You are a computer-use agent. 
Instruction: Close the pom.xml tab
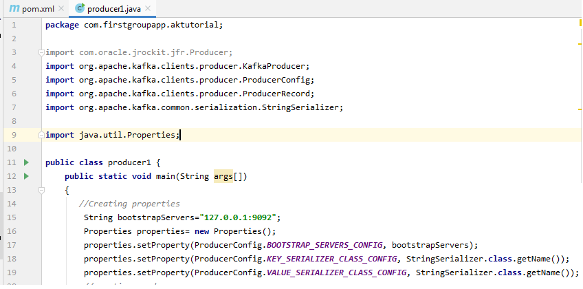62,8
